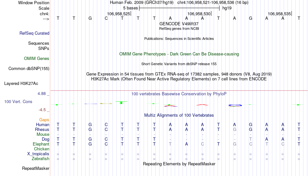The image size is (308, 176).
Task: Click the C base in Dog row
Action: (x=106, y=139)
